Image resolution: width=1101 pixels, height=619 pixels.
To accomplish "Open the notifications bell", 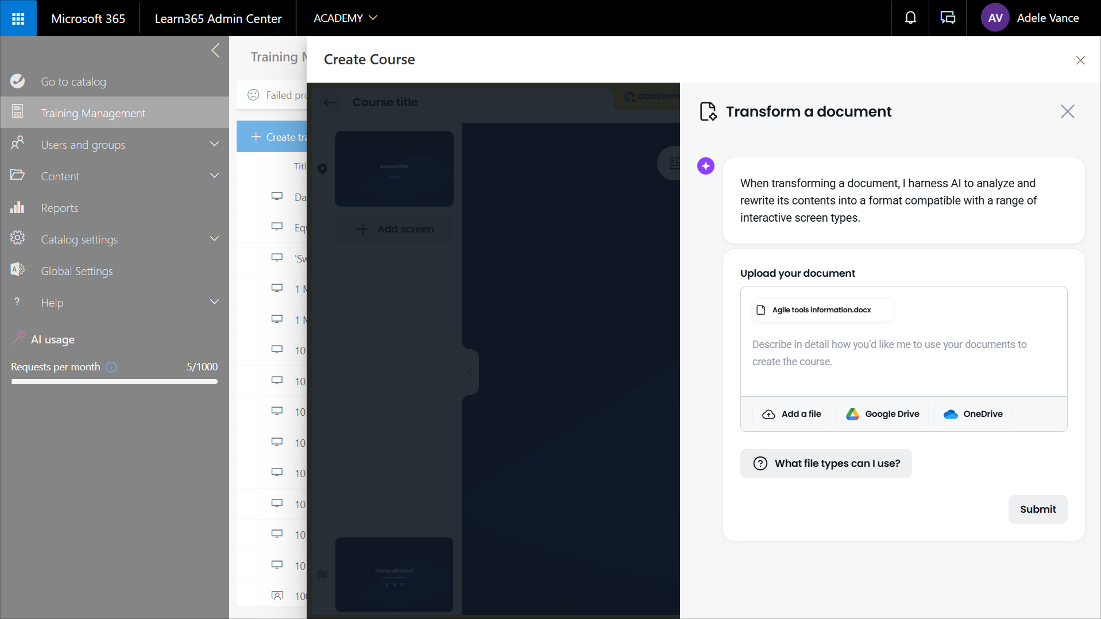I will coord(910,18).
